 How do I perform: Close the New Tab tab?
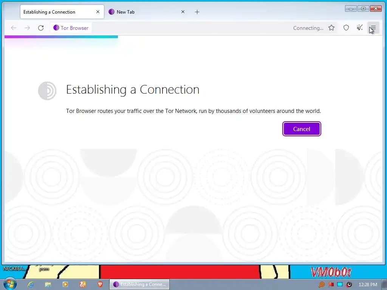(x=183, y=12)
